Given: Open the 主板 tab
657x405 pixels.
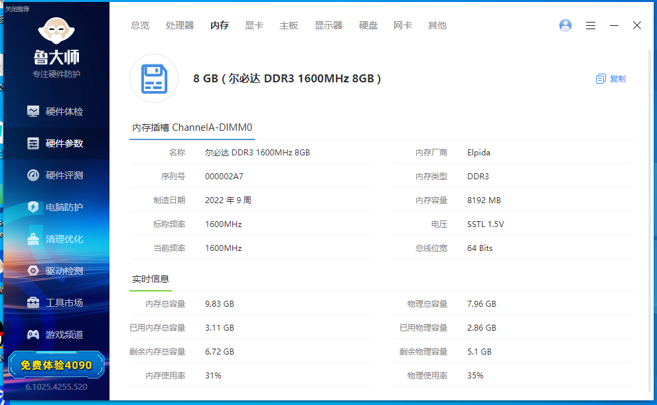Looking at the screenshot, I should (289, 26).
